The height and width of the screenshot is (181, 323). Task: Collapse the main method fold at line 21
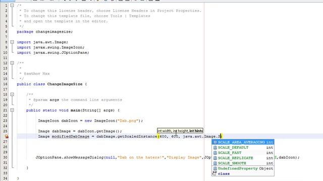pos(12,110)
